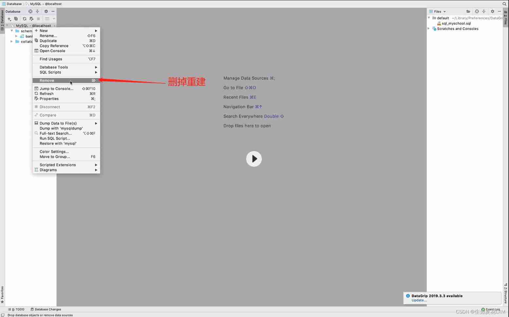Open Properties from context menu

point(66,99)
